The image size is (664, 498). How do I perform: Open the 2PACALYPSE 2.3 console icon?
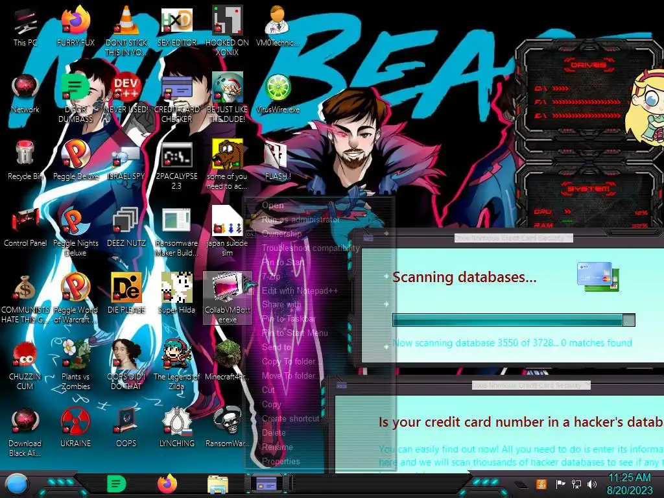[x=176, y=165]
